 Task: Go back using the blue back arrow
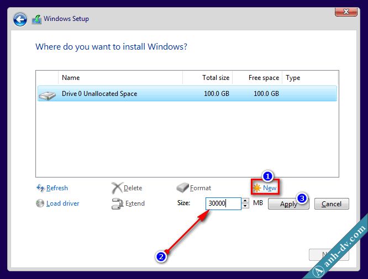pos(20,19)
